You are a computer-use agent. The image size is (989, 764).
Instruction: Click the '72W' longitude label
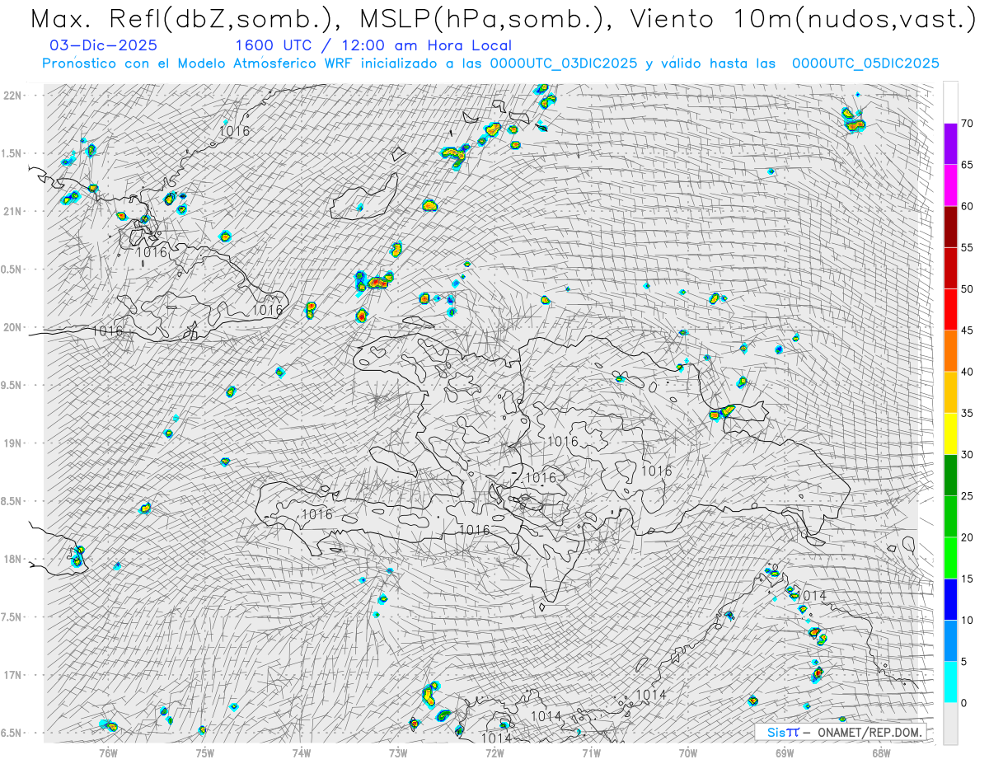[494, 752]
